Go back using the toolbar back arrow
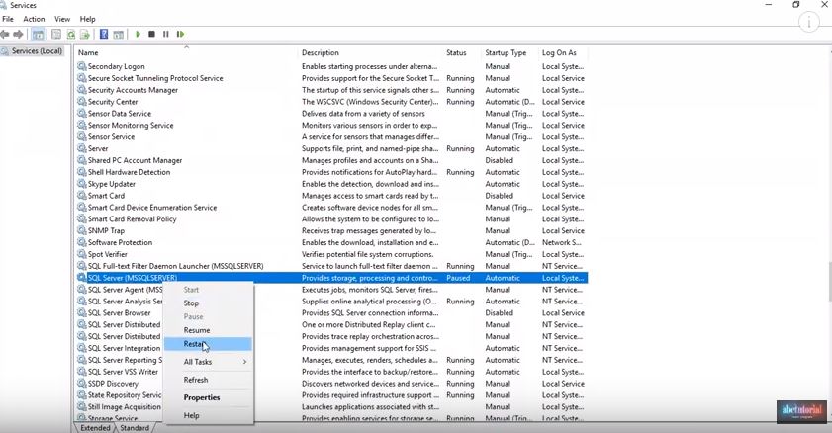The height and width of the screenshot is (433, 832). 5,35
